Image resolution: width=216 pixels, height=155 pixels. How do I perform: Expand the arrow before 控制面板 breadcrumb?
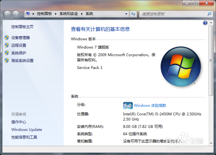tap(33, 14)
